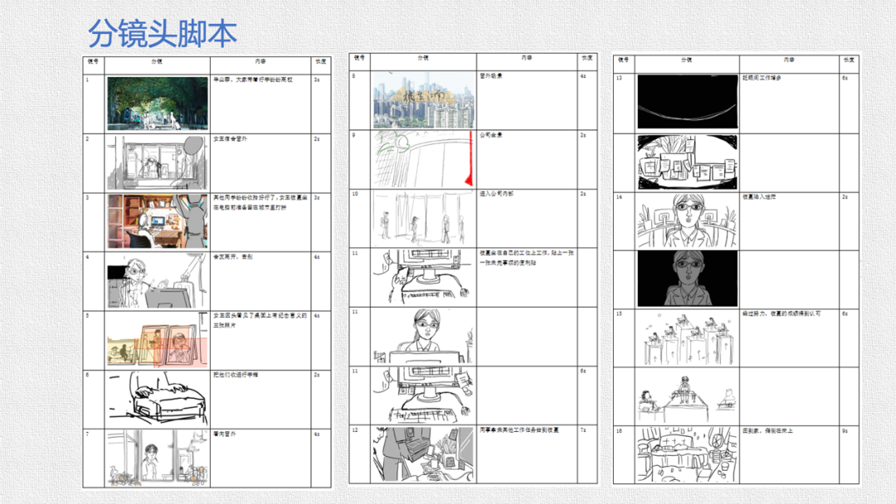The height and width of the screenshot is (504, 896).
Task: Select shot 13 black frame with curved lines
Action: (x=687, y=102)
